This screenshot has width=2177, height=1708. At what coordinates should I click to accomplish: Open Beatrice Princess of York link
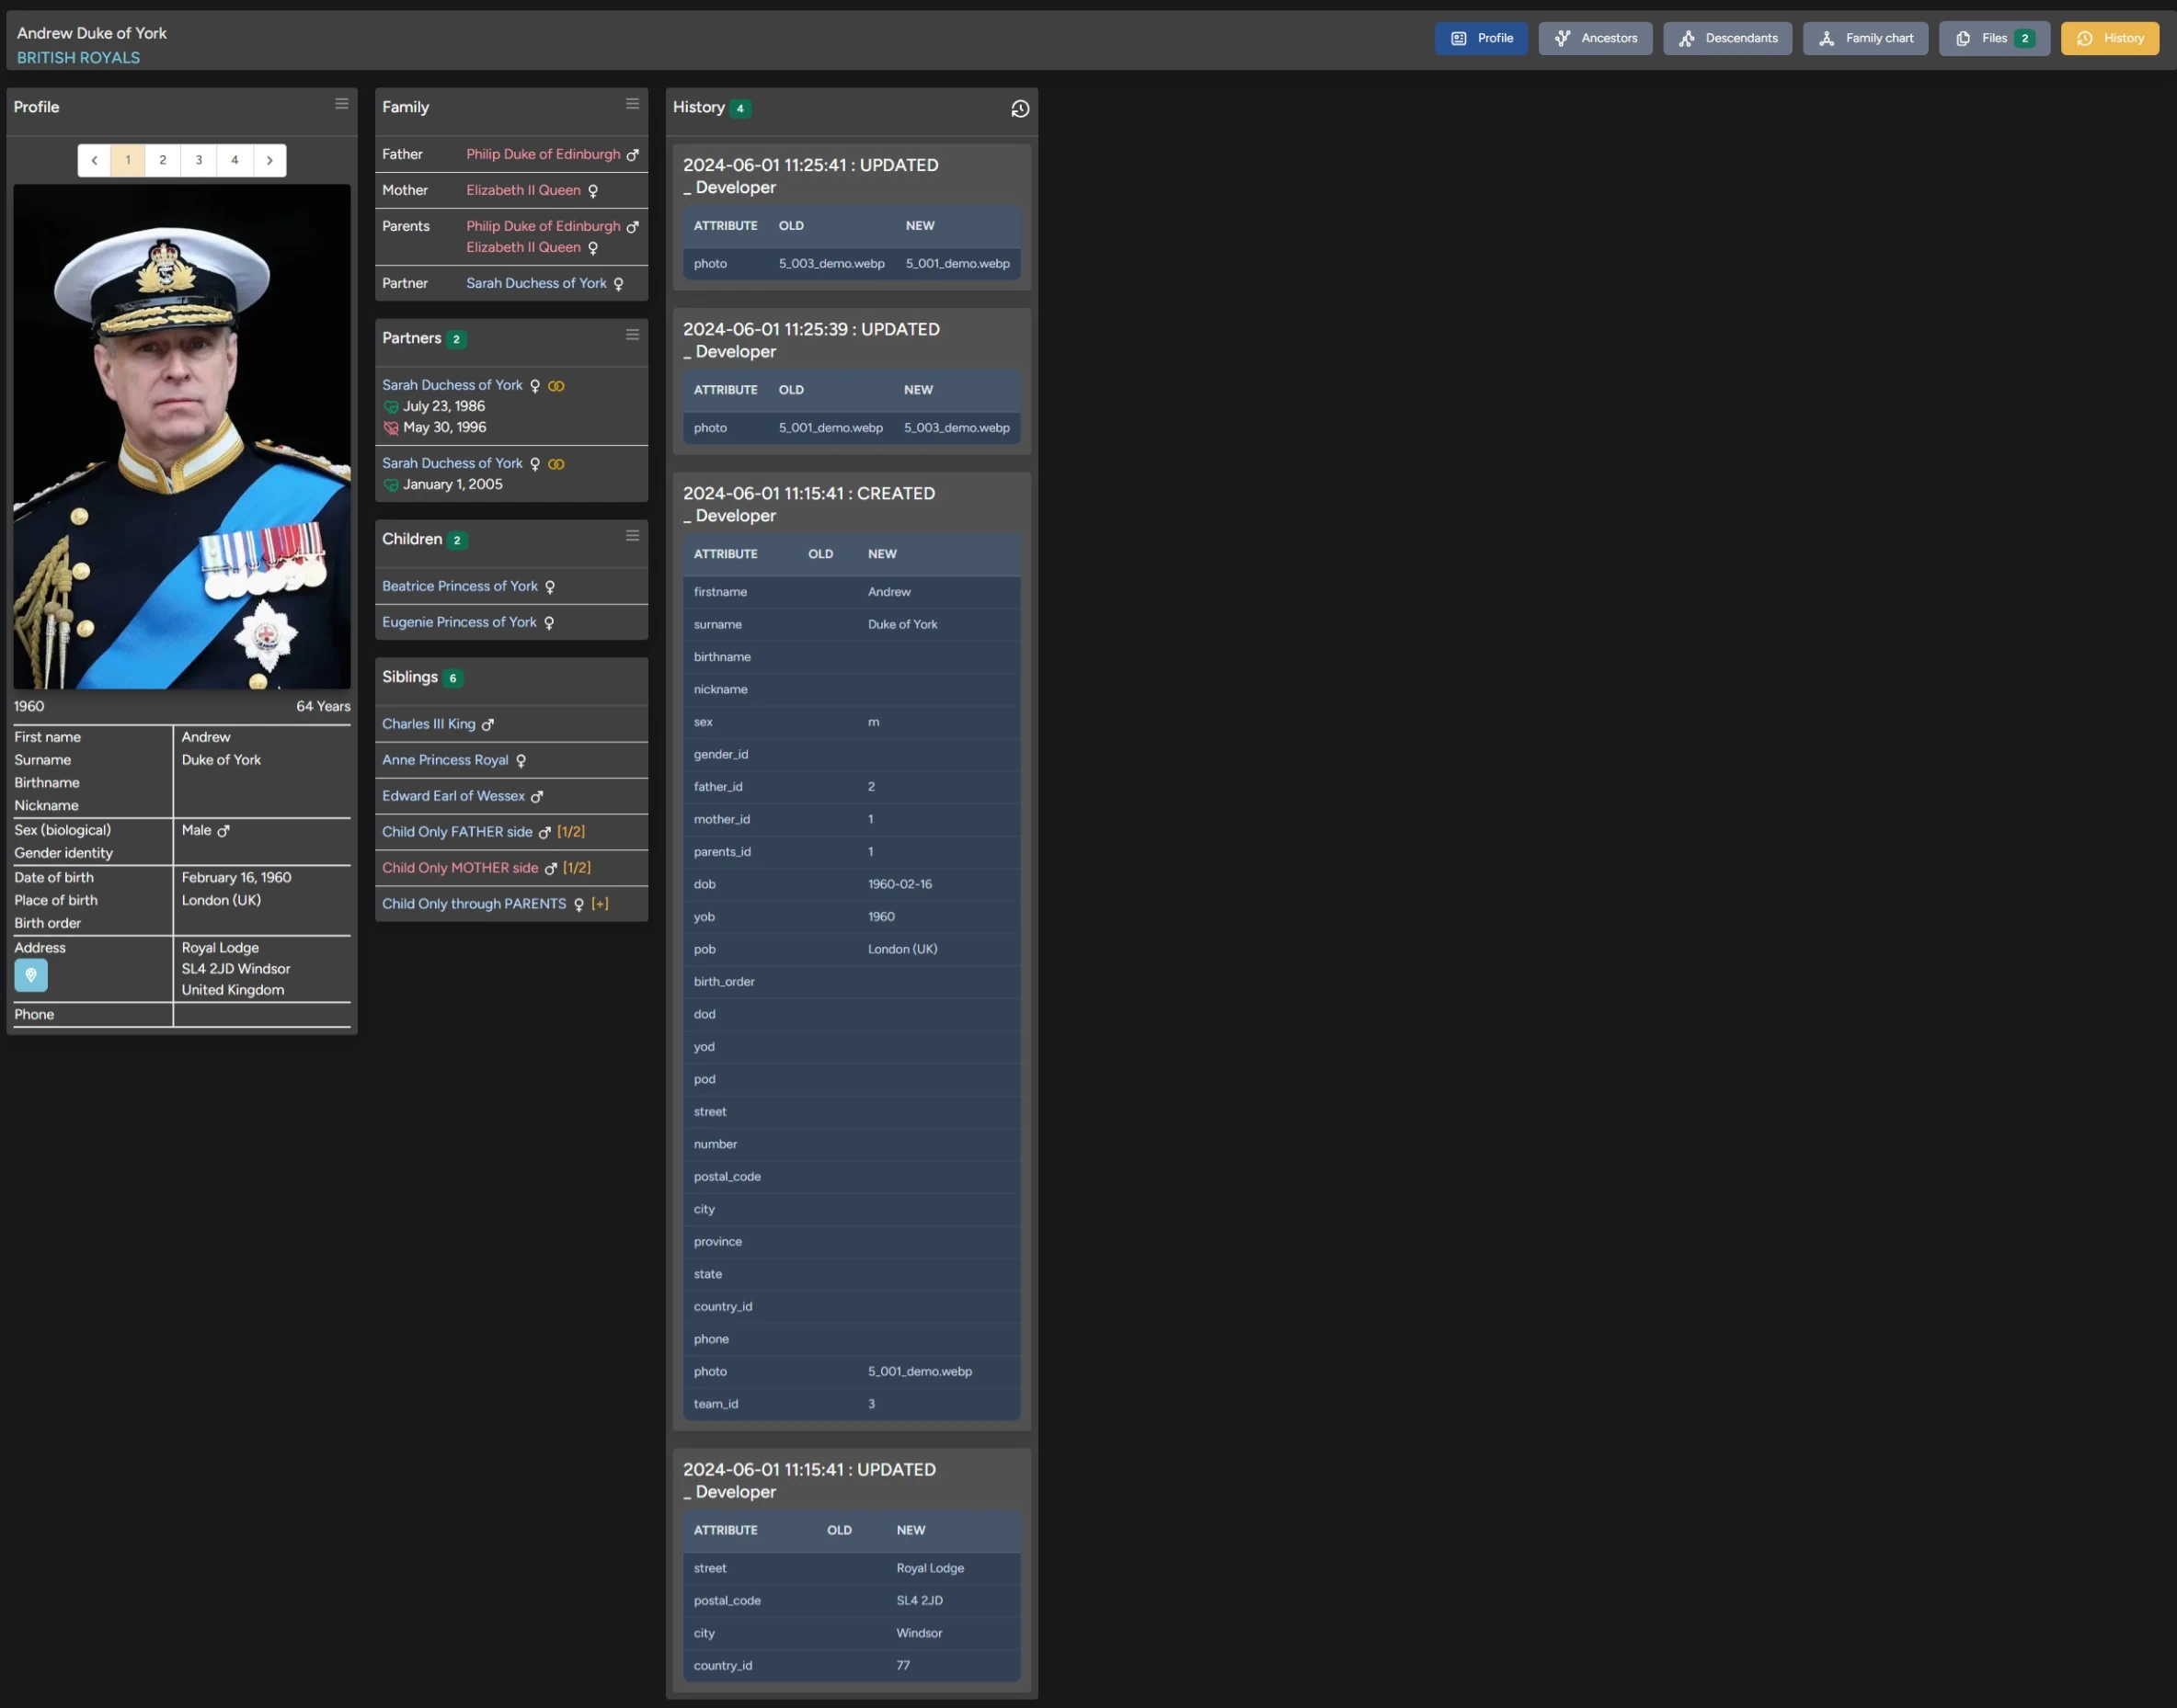pos(459,586)
